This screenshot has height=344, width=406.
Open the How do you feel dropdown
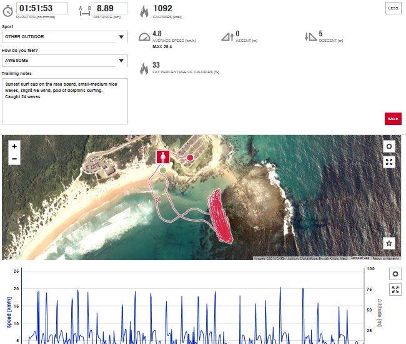pos(65,61)
